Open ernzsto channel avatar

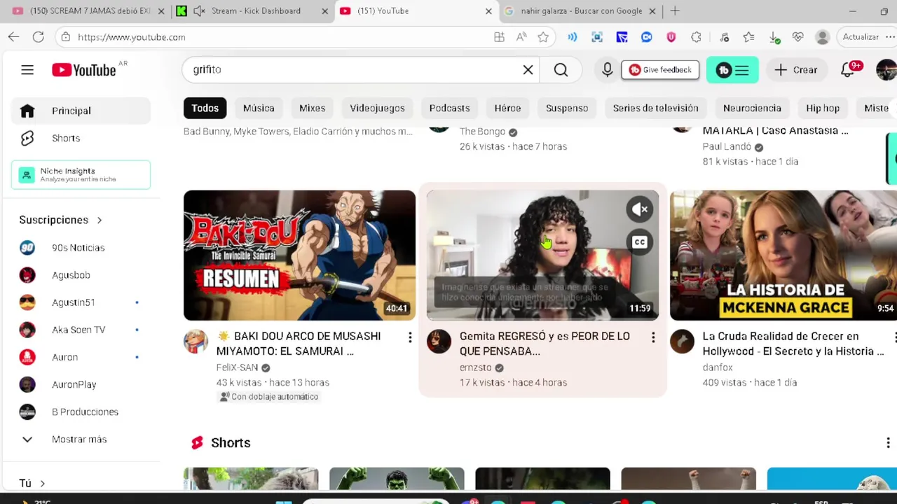(x=439, y=342)
